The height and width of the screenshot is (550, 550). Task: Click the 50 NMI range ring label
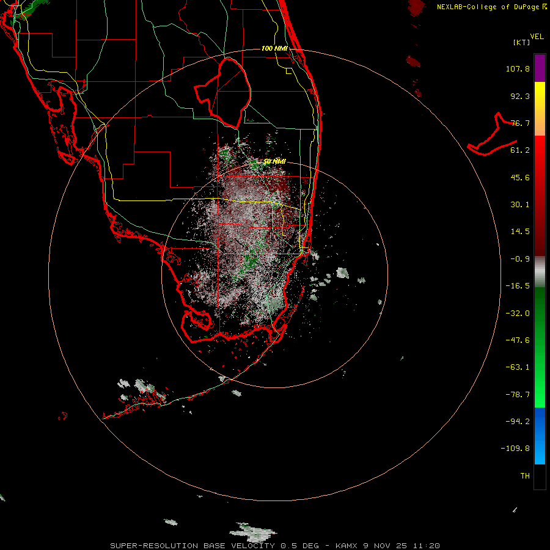[274, 162]
